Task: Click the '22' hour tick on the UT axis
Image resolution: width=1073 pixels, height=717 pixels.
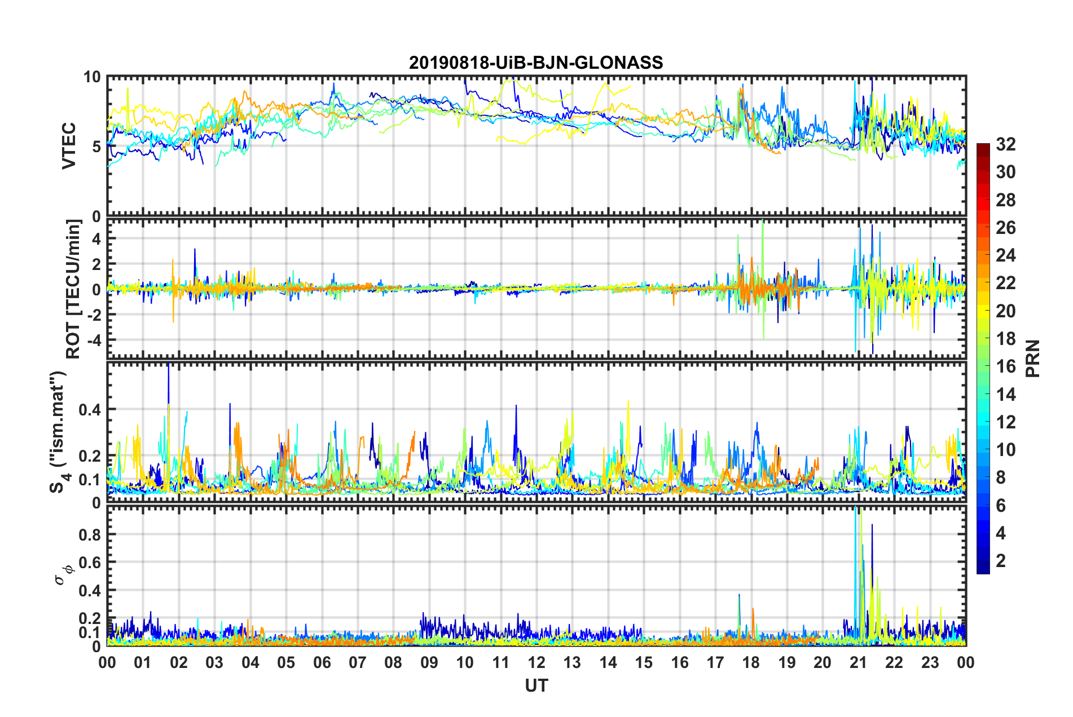Action: (x=894, y=662)
